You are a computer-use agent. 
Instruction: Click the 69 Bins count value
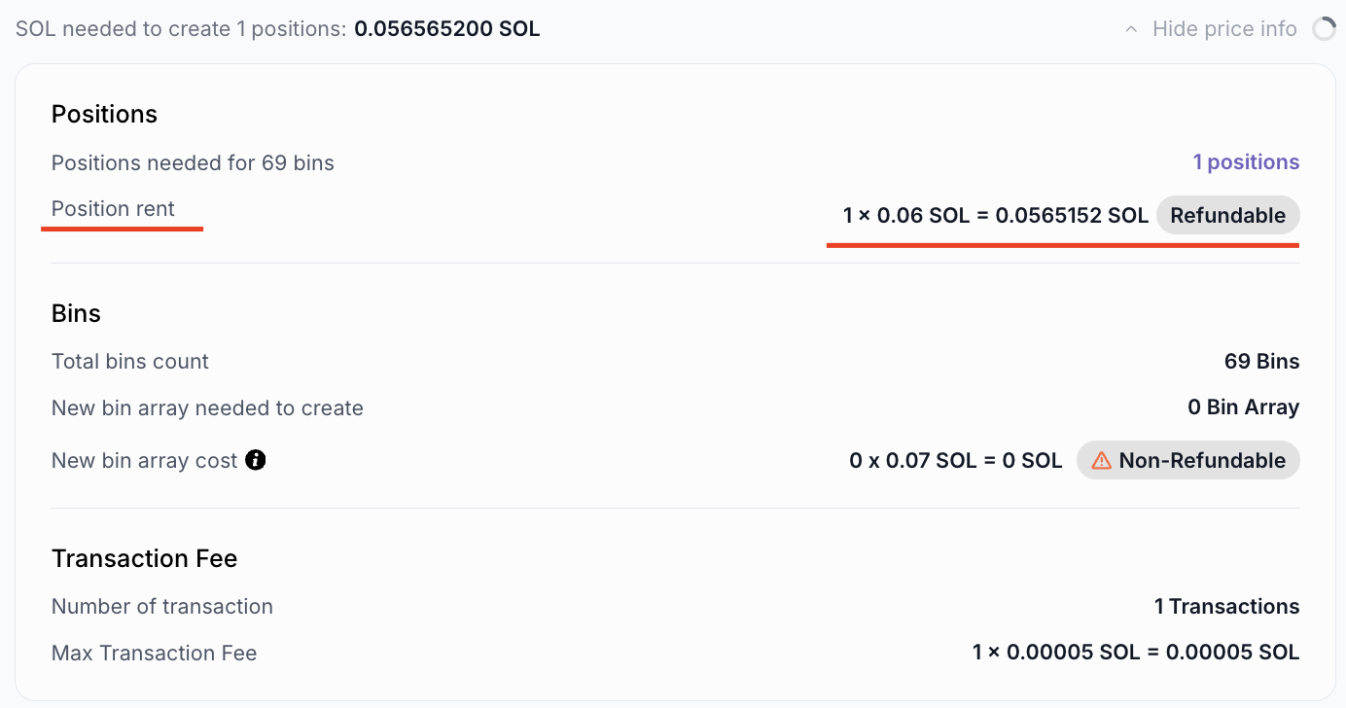(1261, 362)
